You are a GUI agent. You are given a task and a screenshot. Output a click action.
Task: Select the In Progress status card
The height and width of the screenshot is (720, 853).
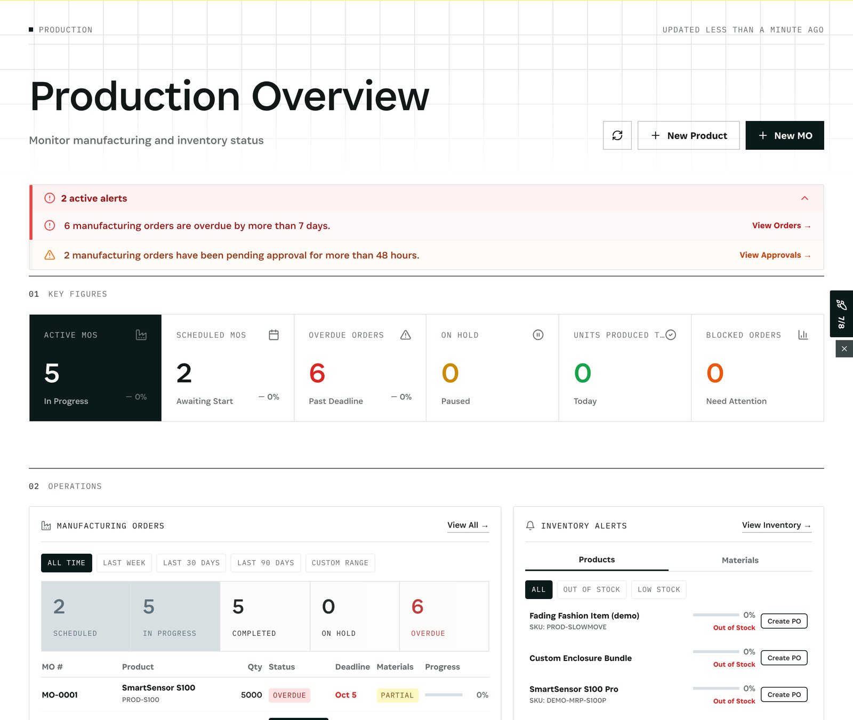(x=175, y=616)
